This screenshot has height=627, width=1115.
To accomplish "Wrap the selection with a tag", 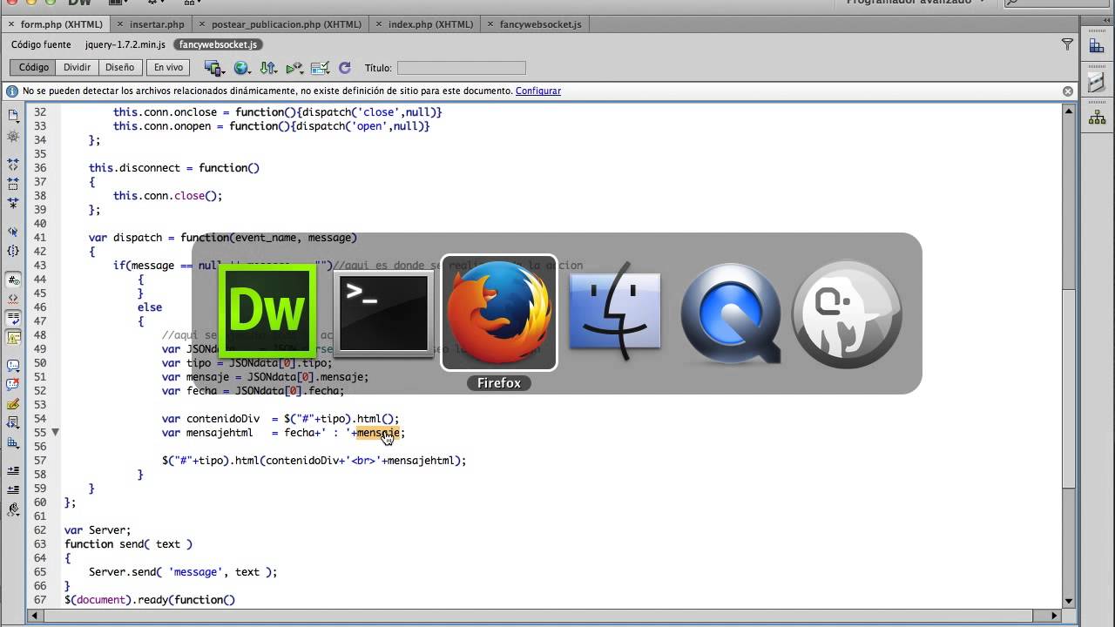I will pyautogui.click(x=13, y=404).
